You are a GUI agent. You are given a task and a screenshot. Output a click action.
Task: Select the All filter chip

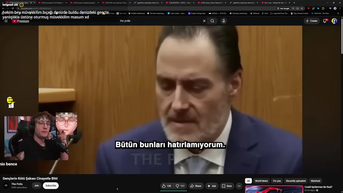tap(248, 181)
